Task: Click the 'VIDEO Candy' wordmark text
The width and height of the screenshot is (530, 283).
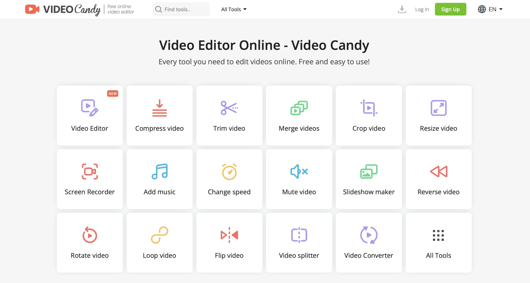Action: (x=72, y=10)
